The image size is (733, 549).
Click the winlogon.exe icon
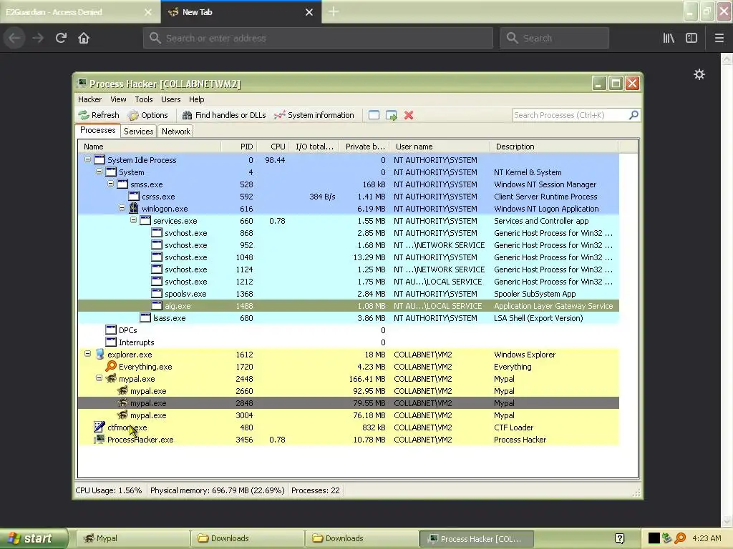(134, 208)
